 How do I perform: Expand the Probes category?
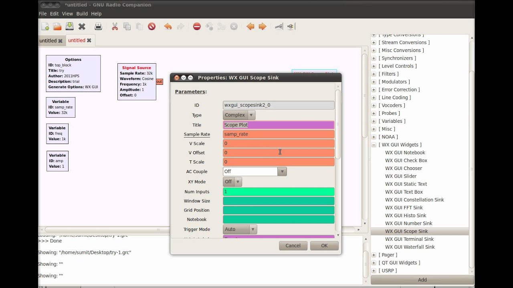(x=374, y=113)
